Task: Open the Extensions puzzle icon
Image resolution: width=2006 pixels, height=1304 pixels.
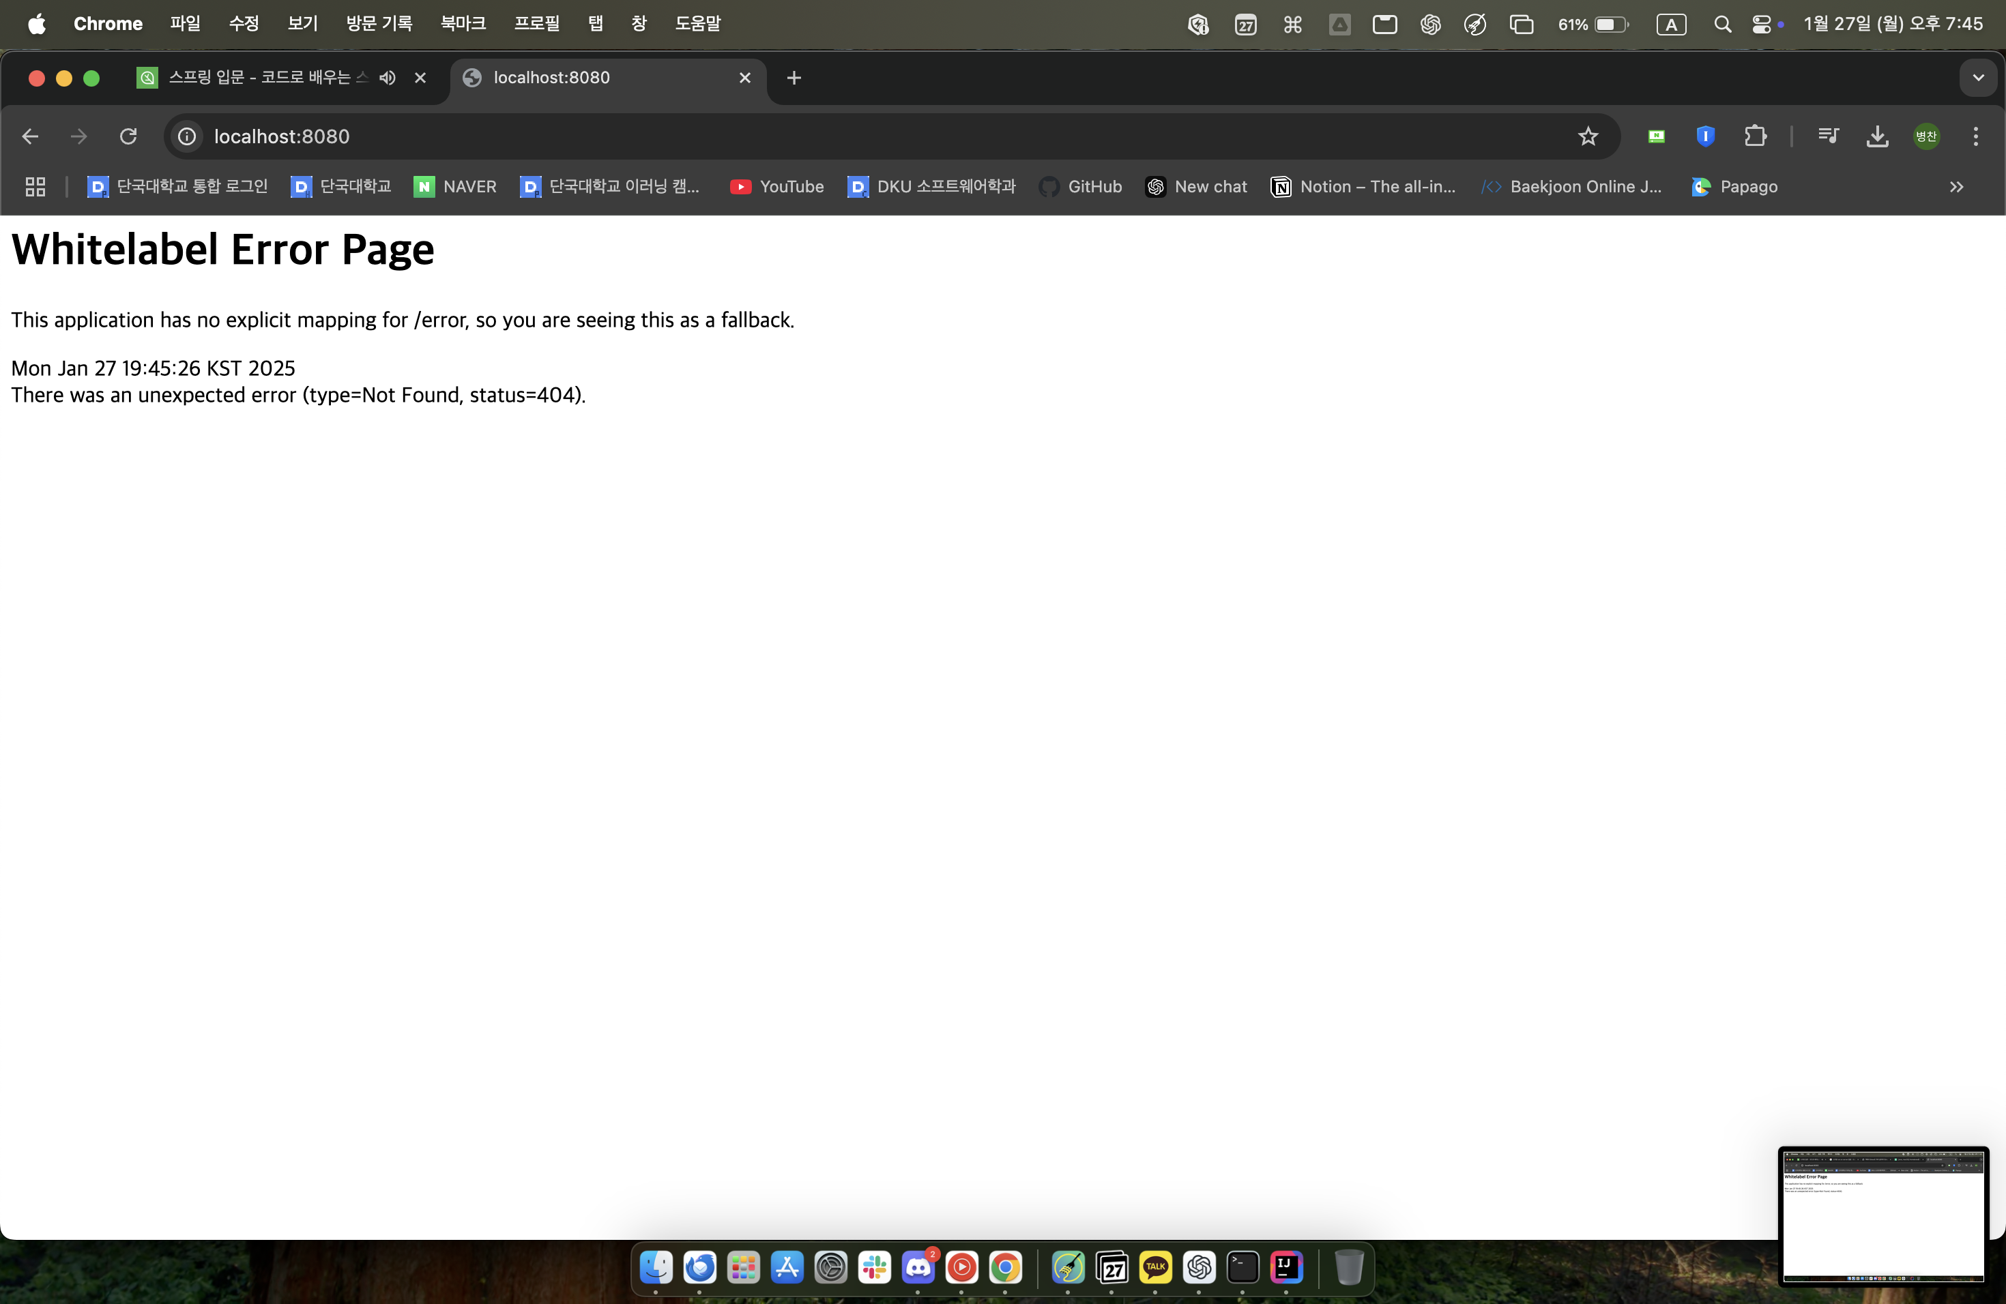Action: coord(1755,136)
